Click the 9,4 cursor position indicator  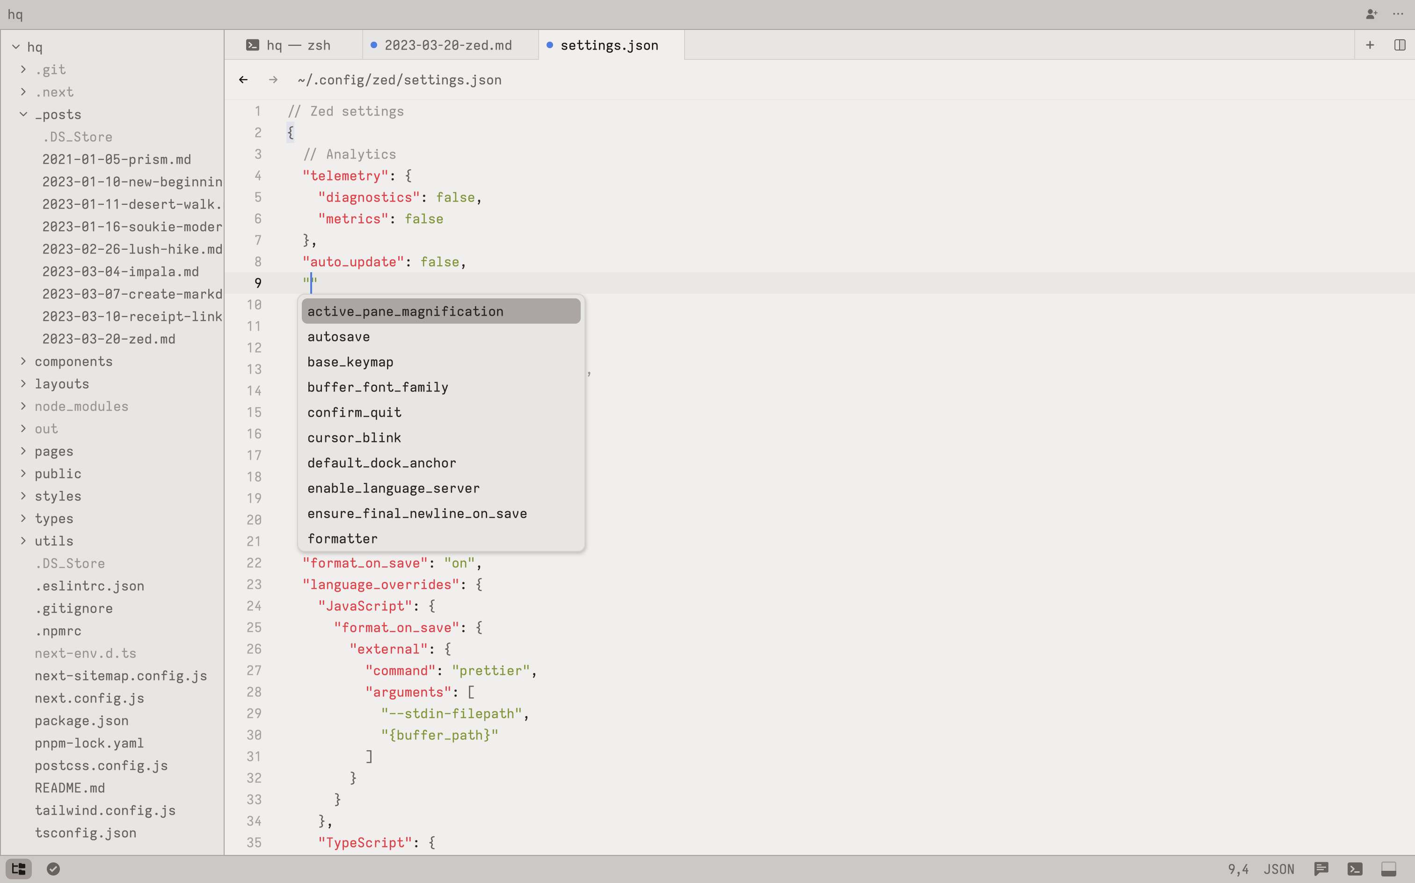pyautogui.click(x=1238, y=869)
